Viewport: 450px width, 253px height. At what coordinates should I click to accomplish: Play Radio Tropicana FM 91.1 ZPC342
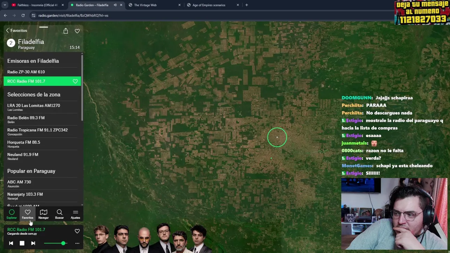click(42, 132)
